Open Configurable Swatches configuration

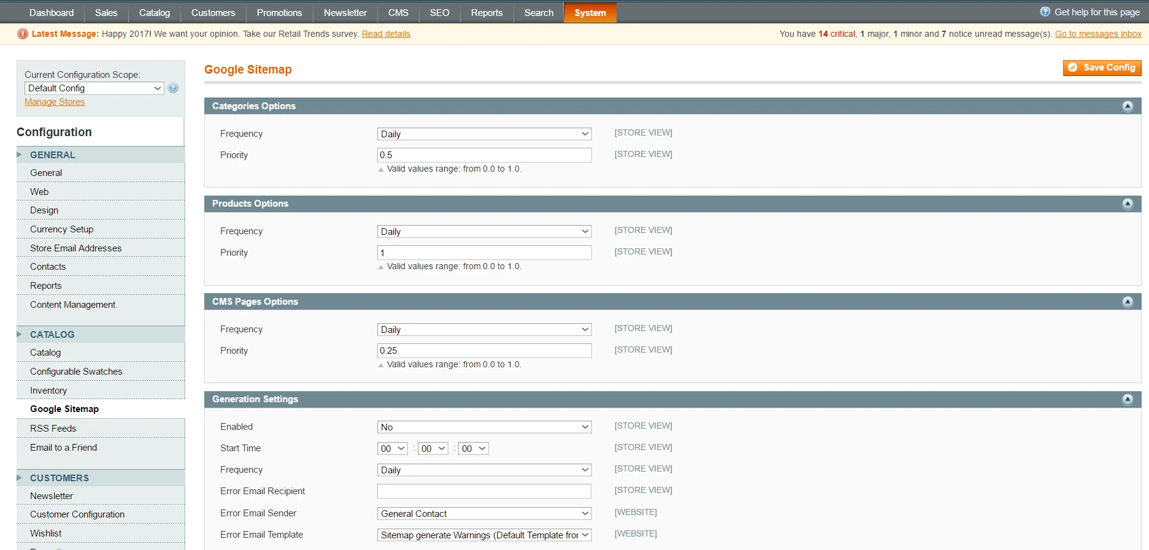point(101,372)
